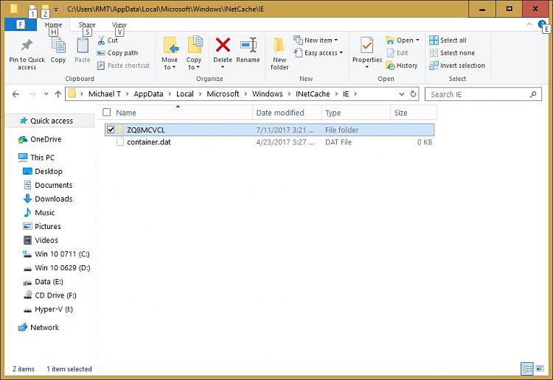Rename the selected item

248,50
